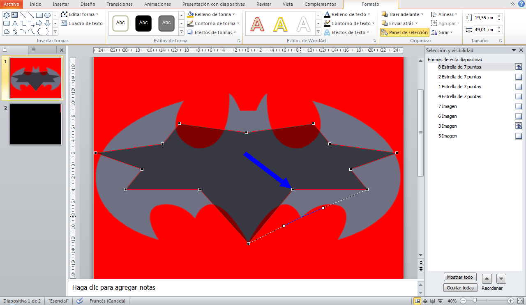Switch to the Insertar tab
Screen dimensions: 526x305
pyautogui.click(x=61, y=4)
